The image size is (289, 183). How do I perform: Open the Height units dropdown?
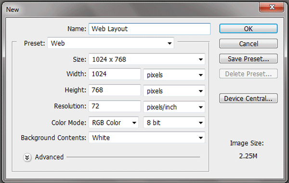click(174, 91)
